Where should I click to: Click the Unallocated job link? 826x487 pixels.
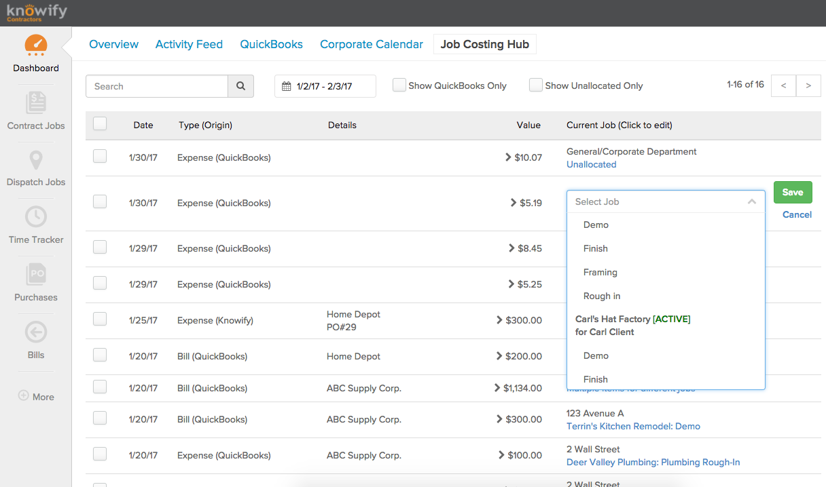coord(591,164)
